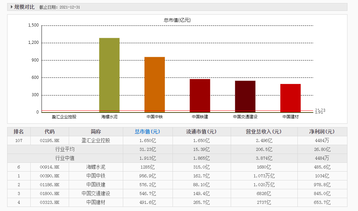This screenshot has height=211, width=358.
Task: Click stock code 03323.HK
Action: tap(50, 203)
